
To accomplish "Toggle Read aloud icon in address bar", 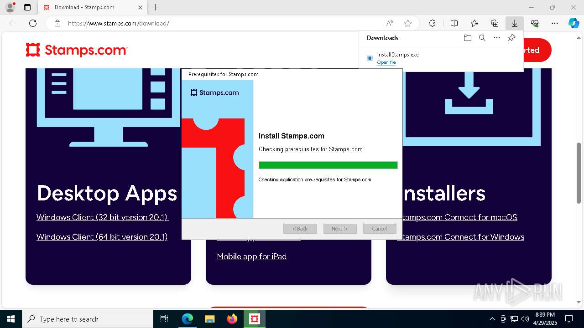I will 390,23.
